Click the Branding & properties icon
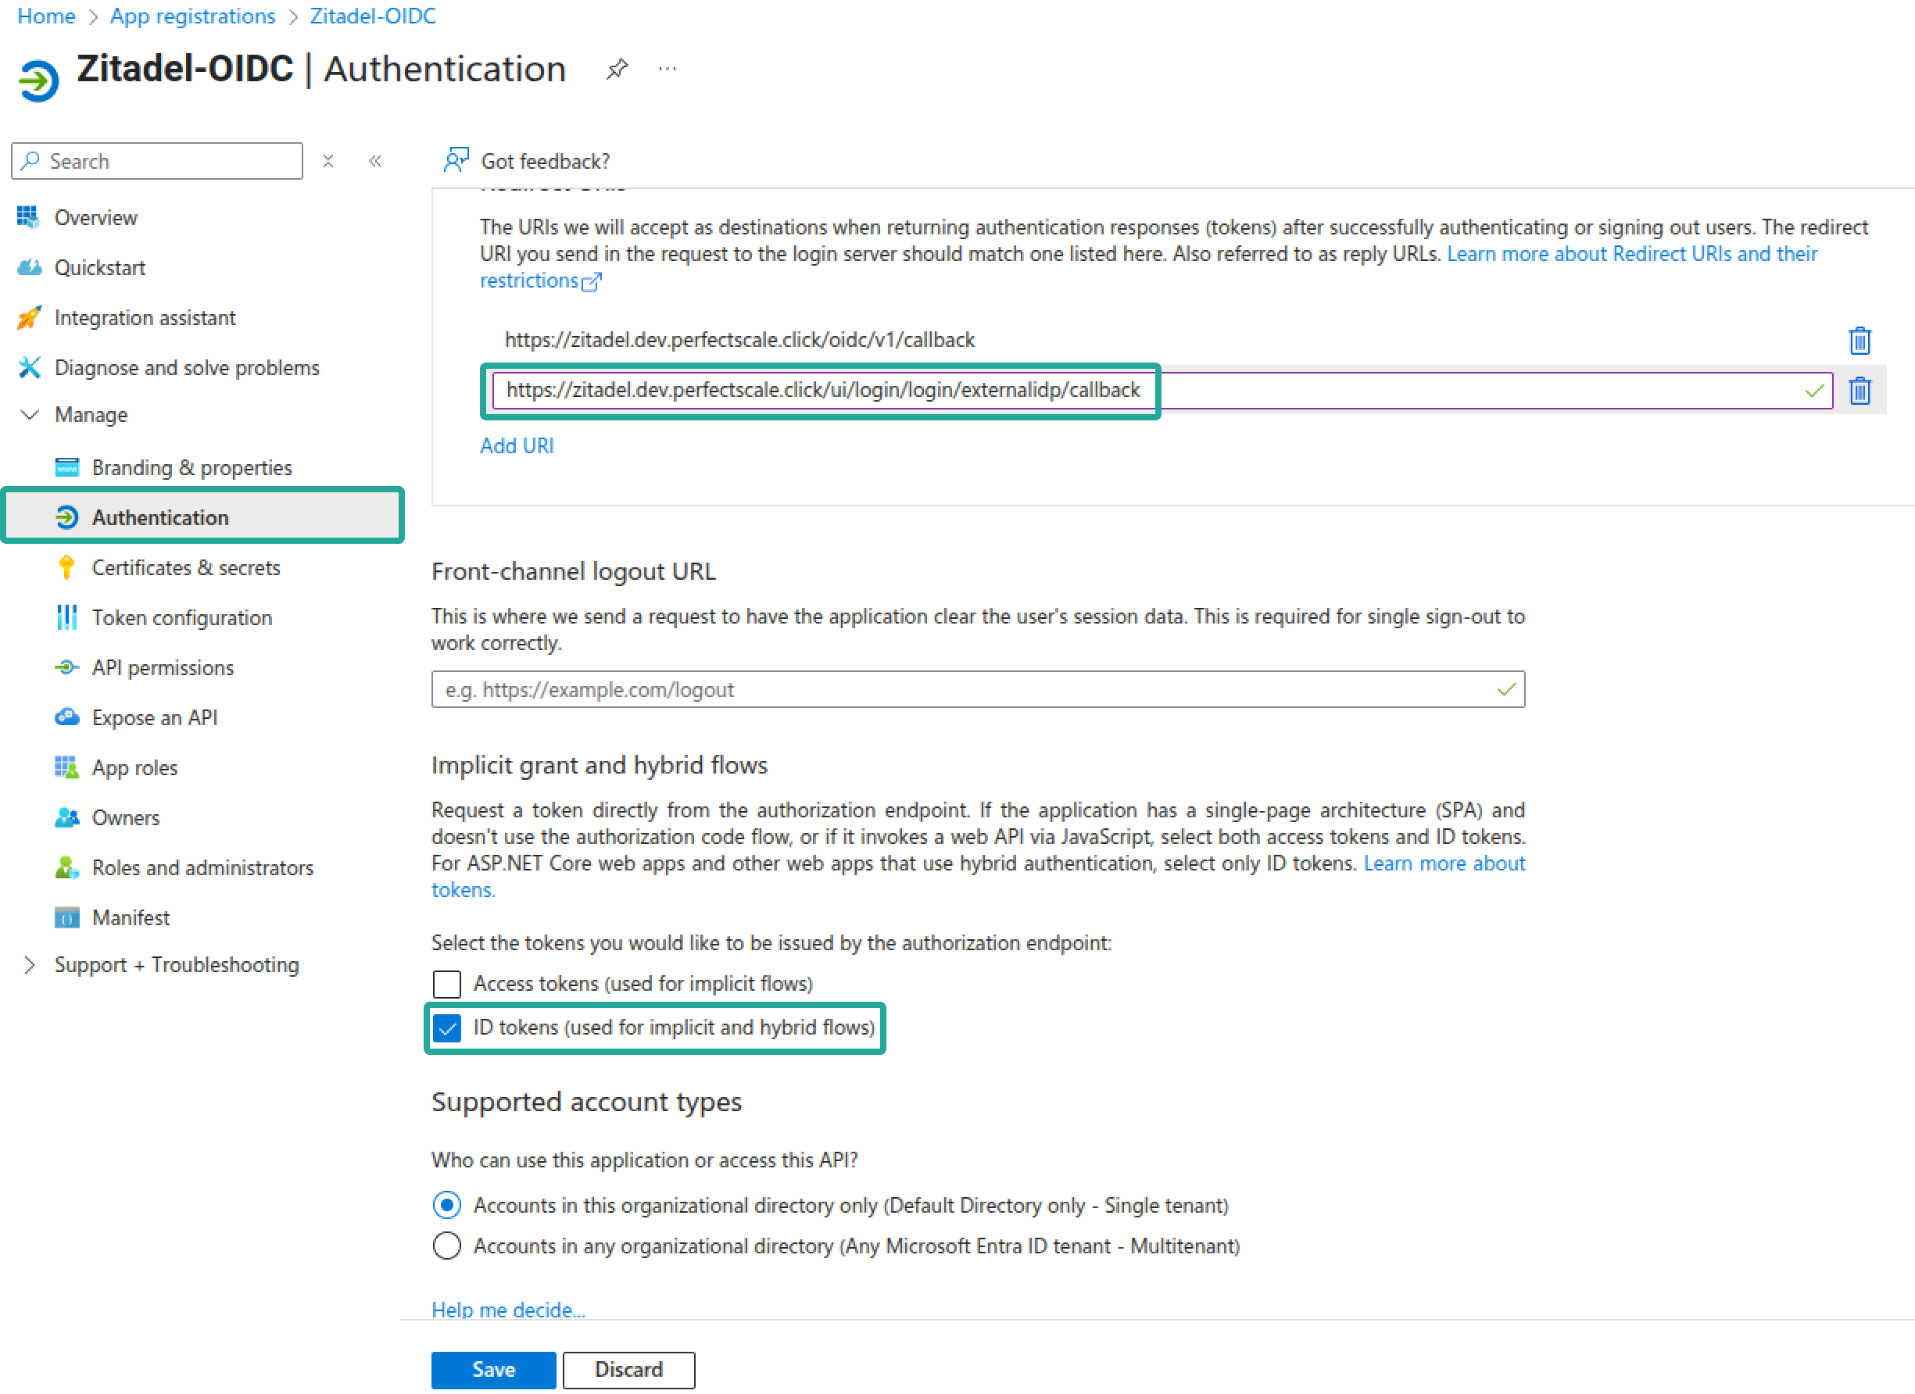The width and height of the screenshot is (1915, 1394). point(66,467)
